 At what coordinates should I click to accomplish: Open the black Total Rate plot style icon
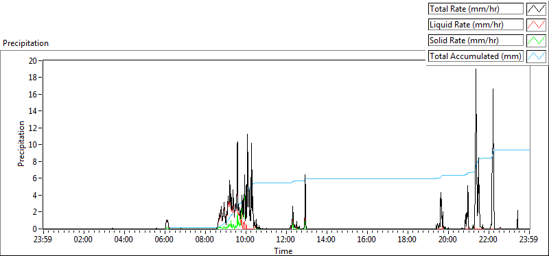click(536, 9)
